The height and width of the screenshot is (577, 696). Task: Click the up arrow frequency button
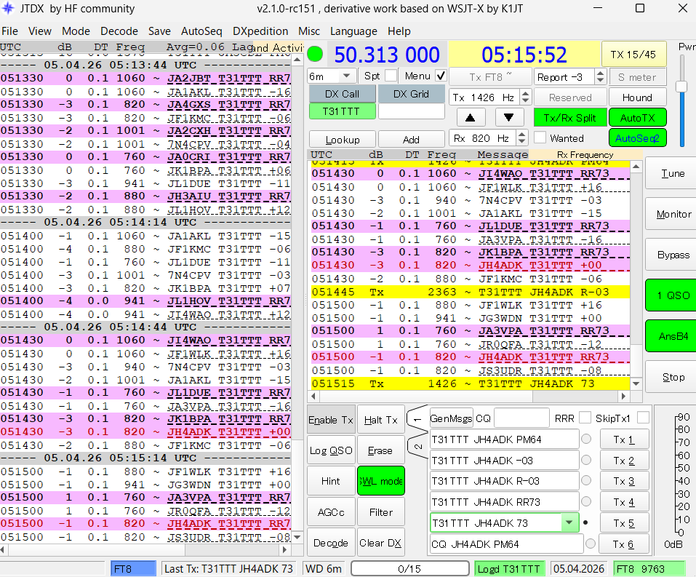(471, 118)
